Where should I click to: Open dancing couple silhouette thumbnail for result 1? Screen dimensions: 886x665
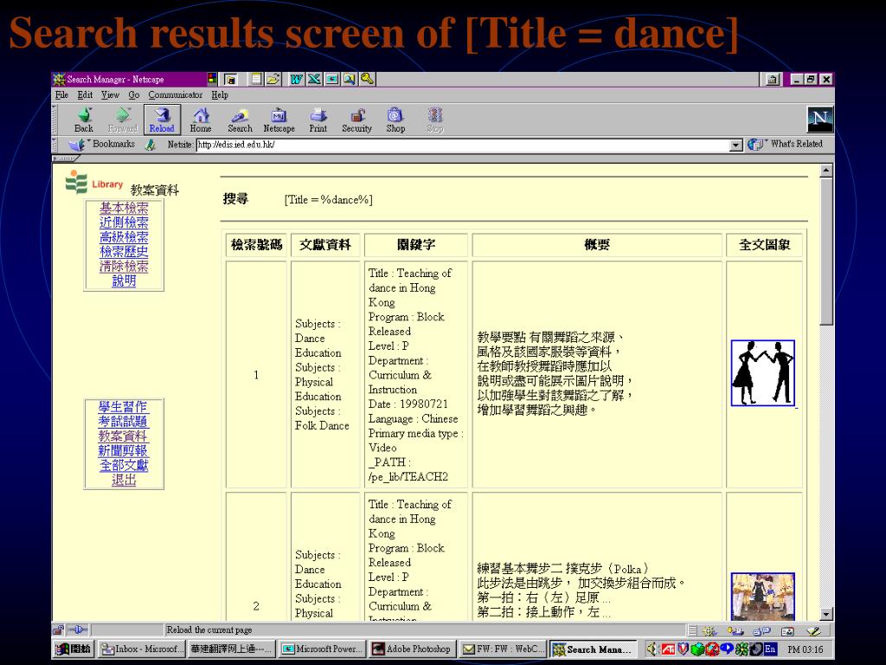[763, 373]
